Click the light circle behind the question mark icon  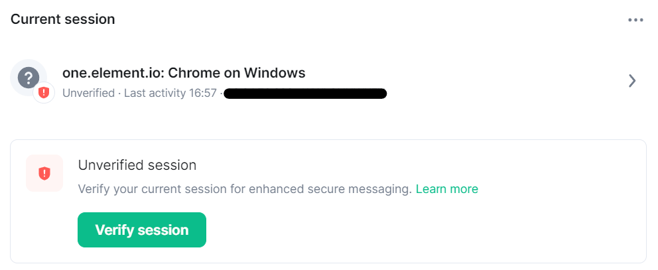(x=29, y=77)
